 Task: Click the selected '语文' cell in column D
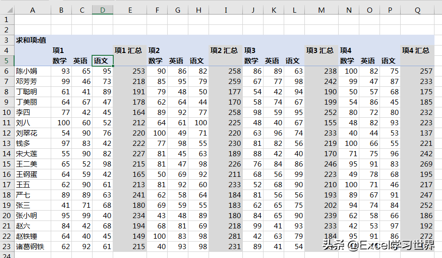pyautogui.click(x=102, y=61)
